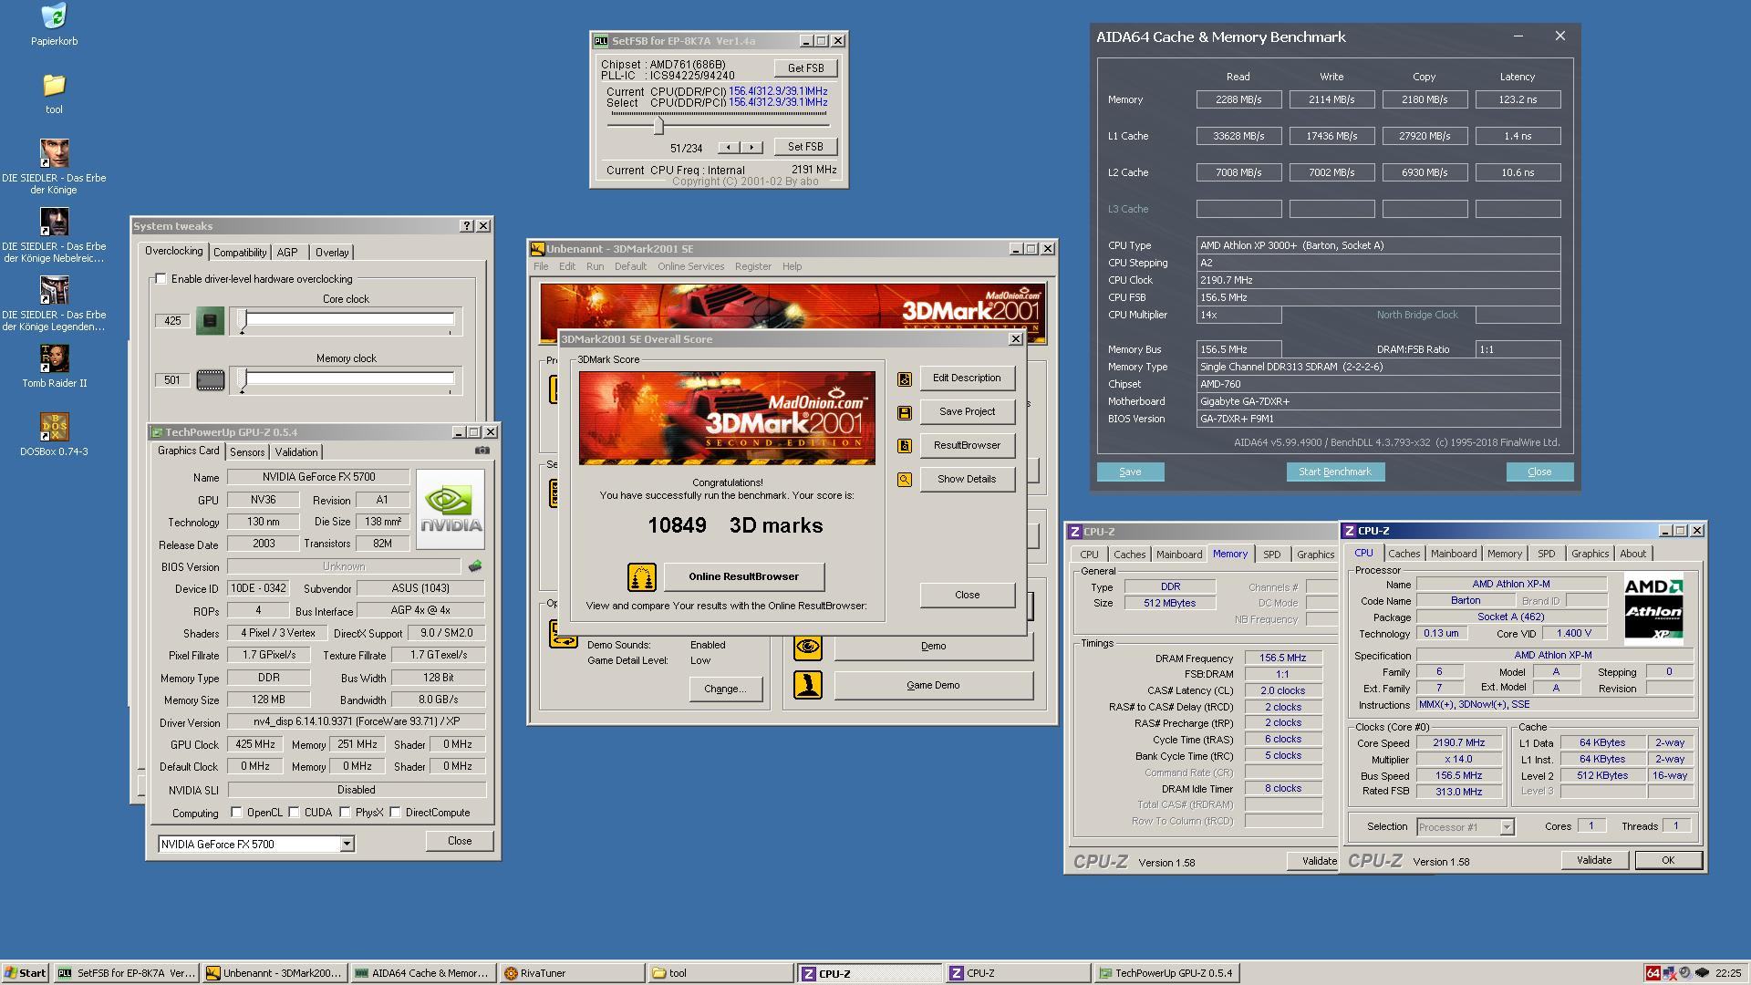Viewport: 1751px width, 985px height.
Task: Click the OK button in CPU-Z
Action: (x=1668, y=860)
